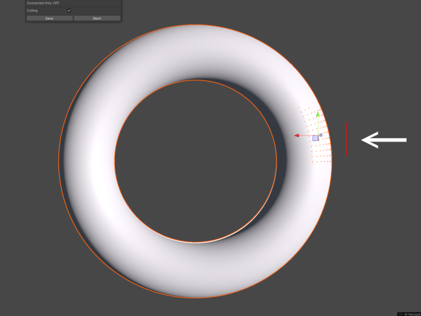Screen dimensions: 421x316
Task: Open the AI Navigation overlay panel
Action: 410,314
